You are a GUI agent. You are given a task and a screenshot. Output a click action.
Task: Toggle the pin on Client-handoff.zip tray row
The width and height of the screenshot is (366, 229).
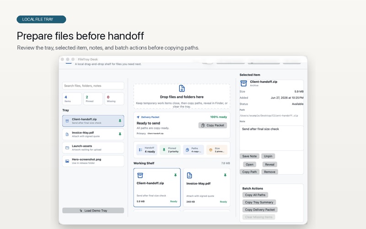[x=120, y=121]
